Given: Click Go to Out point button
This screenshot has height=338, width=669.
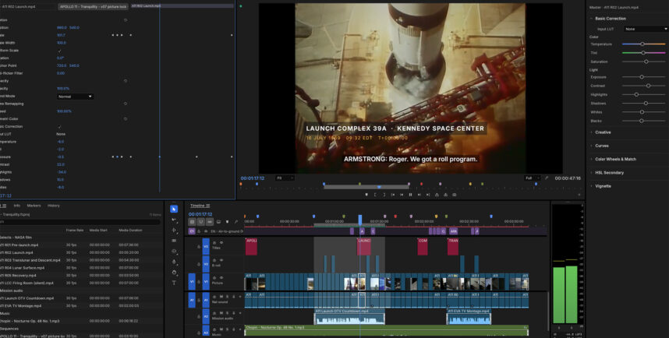Looking at the screenshot, I should pos(428,195).
